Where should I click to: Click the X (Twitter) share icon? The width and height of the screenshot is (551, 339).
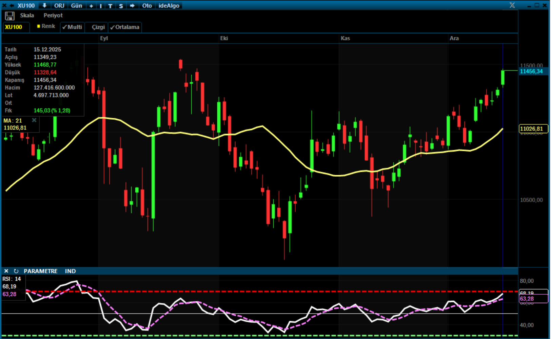coord(512,5)
